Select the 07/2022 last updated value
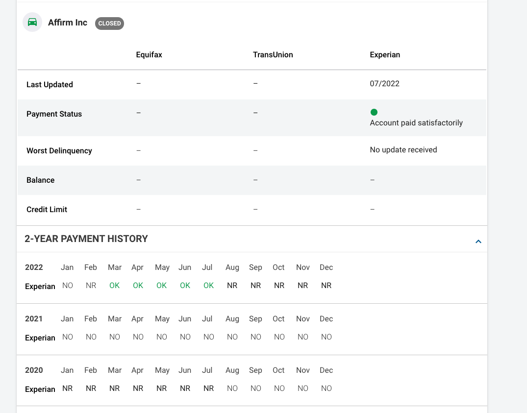This screenshot has height=413, width=527. (384, 84)
